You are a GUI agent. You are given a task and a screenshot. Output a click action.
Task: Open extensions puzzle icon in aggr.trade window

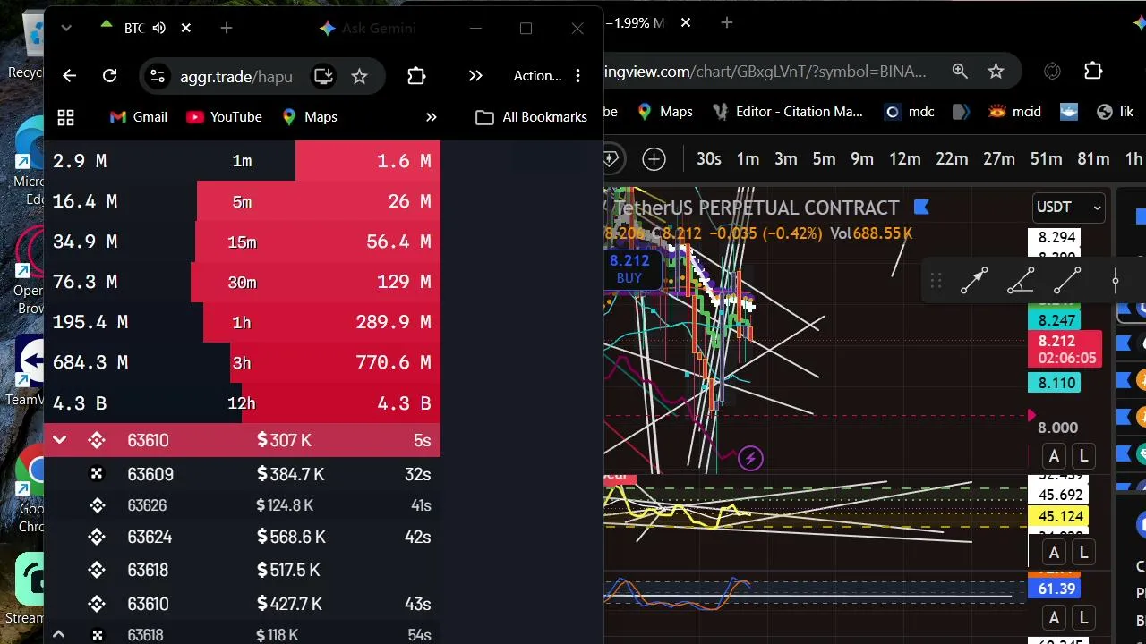coord(416,76)
